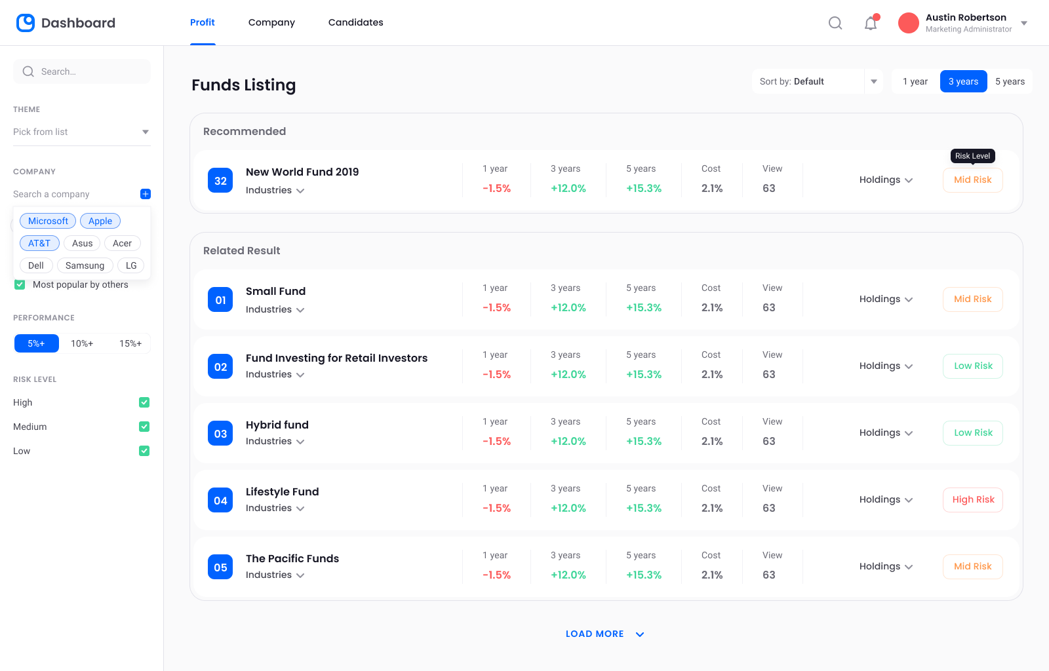Uncheck the High risk level checkbox
The image size is (1049, 671).
pyautogui.click(x=144, y=402)
